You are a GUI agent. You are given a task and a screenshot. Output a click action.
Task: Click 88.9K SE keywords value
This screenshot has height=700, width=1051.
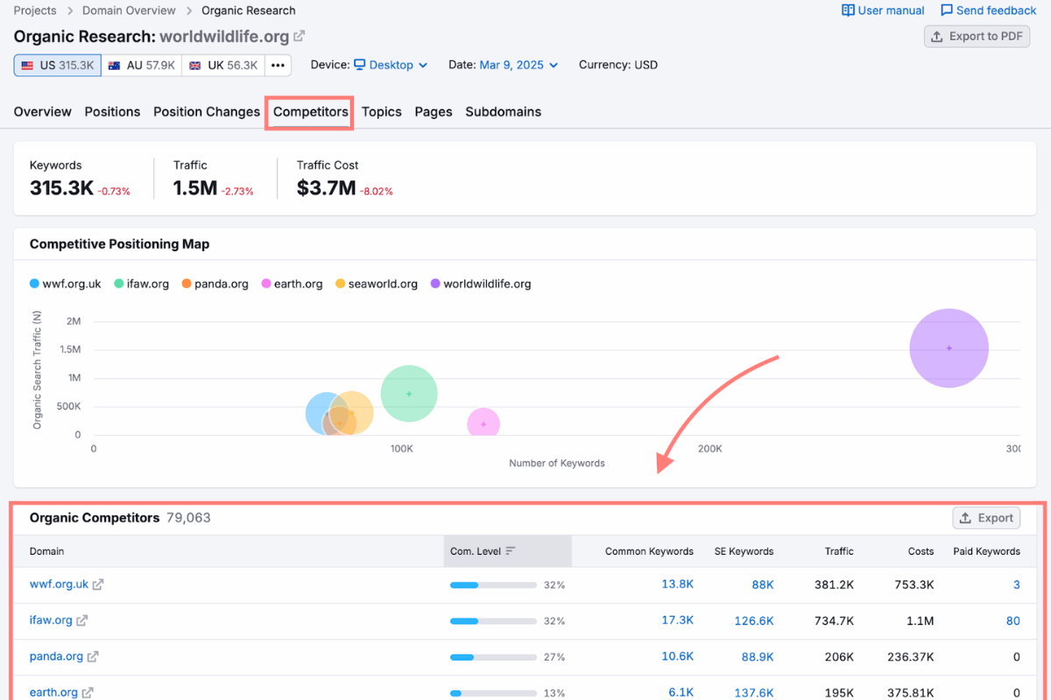pos(758,656)
